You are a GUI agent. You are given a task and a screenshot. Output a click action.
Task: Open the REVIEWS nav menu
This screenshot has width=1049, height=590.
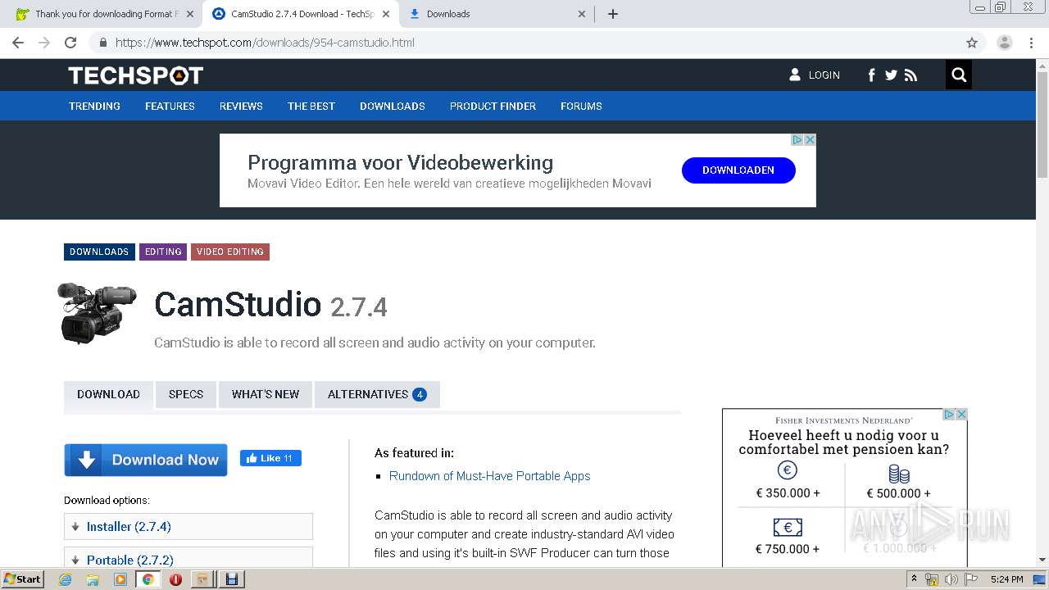[241, 106]
